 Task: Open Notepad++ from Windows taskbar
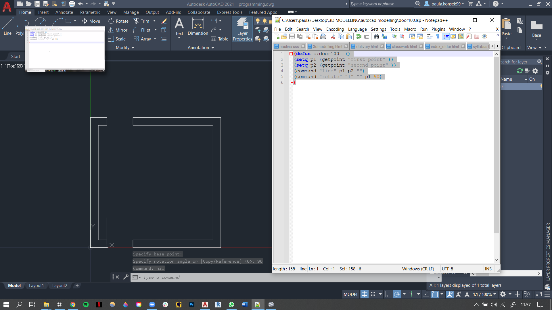(258, 305)
